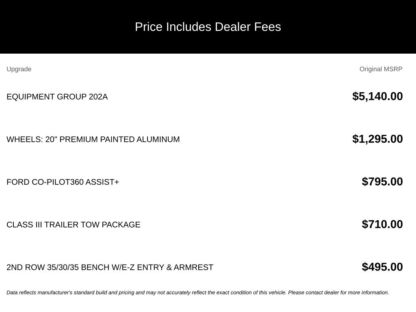Click the $495.00 price value
The image size is (416, 312).
pos(382,267)
